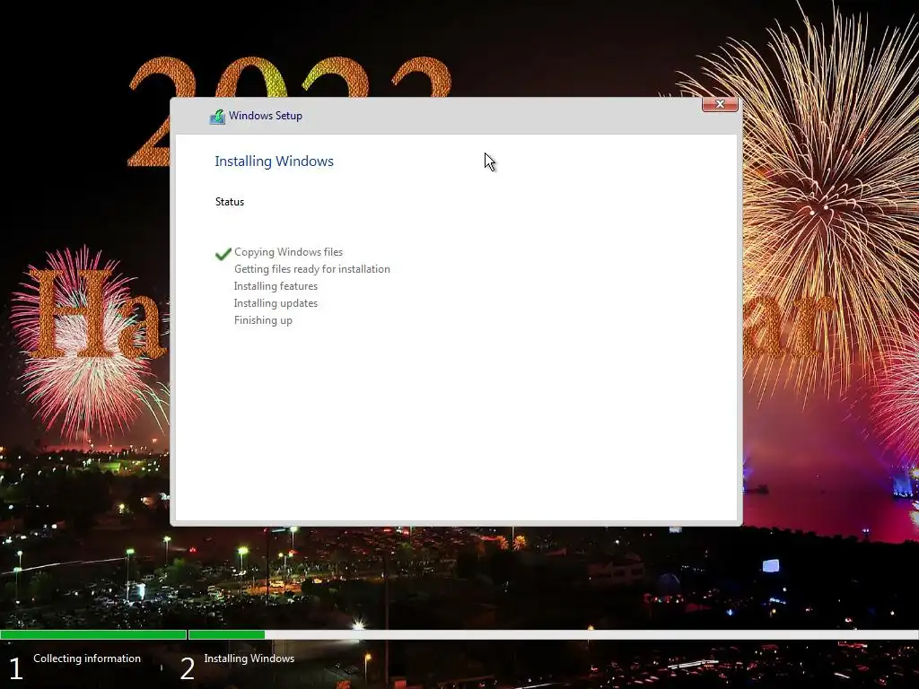Click step number 1 at bottom

16,668
